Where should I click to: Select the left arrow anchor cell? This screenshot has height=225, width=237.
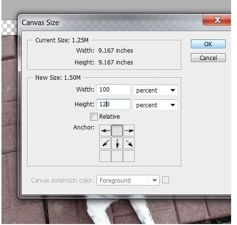pyautogui.click(x=105, y=131)
